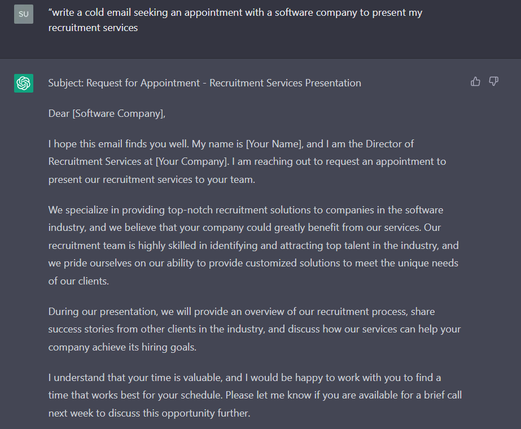
Task: Click the words 'recruitment services' in user prompt
Action: click(x=93, y=28)
